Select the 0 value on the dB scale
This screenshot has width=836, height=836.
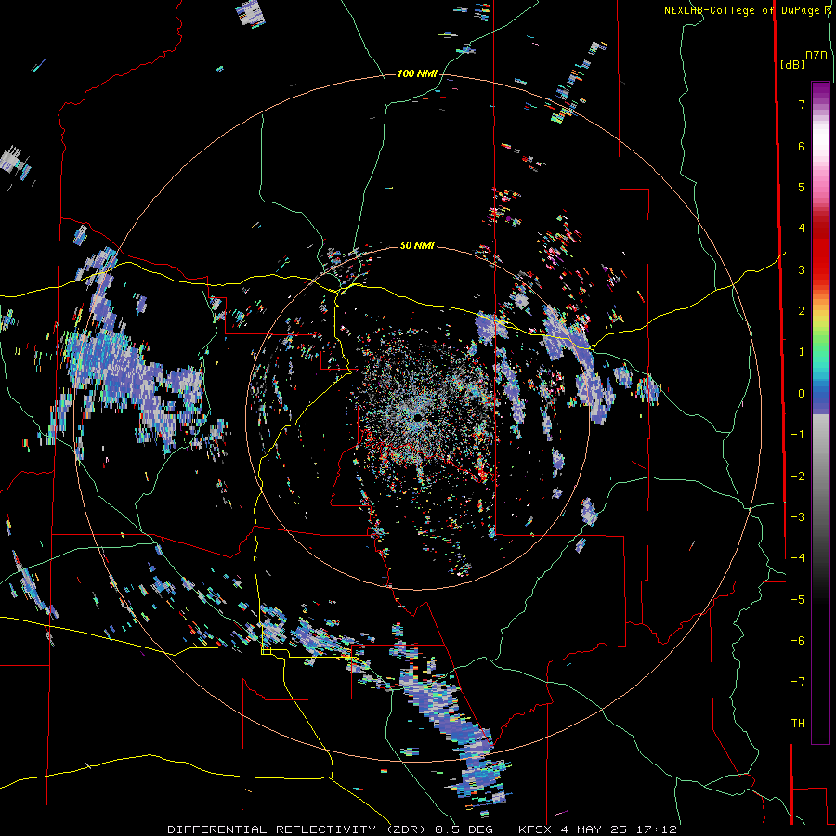point(802,394)
